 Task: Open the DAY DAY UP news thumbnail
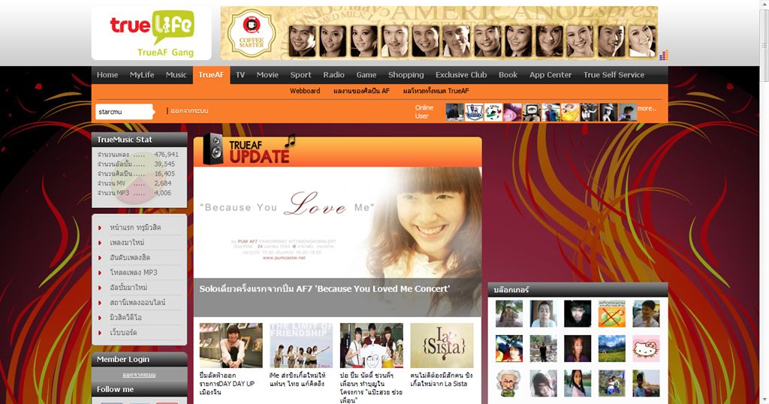[x=231, y=345]
